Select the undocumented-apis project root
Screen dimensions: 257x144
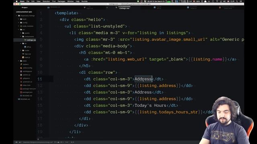coord(24,12)
